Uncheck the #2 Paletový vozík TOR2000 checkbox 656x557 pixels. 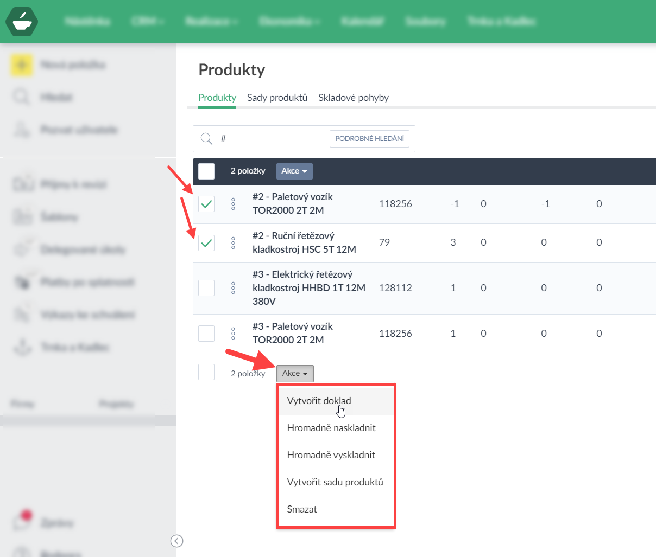click(x=206, y=204)
